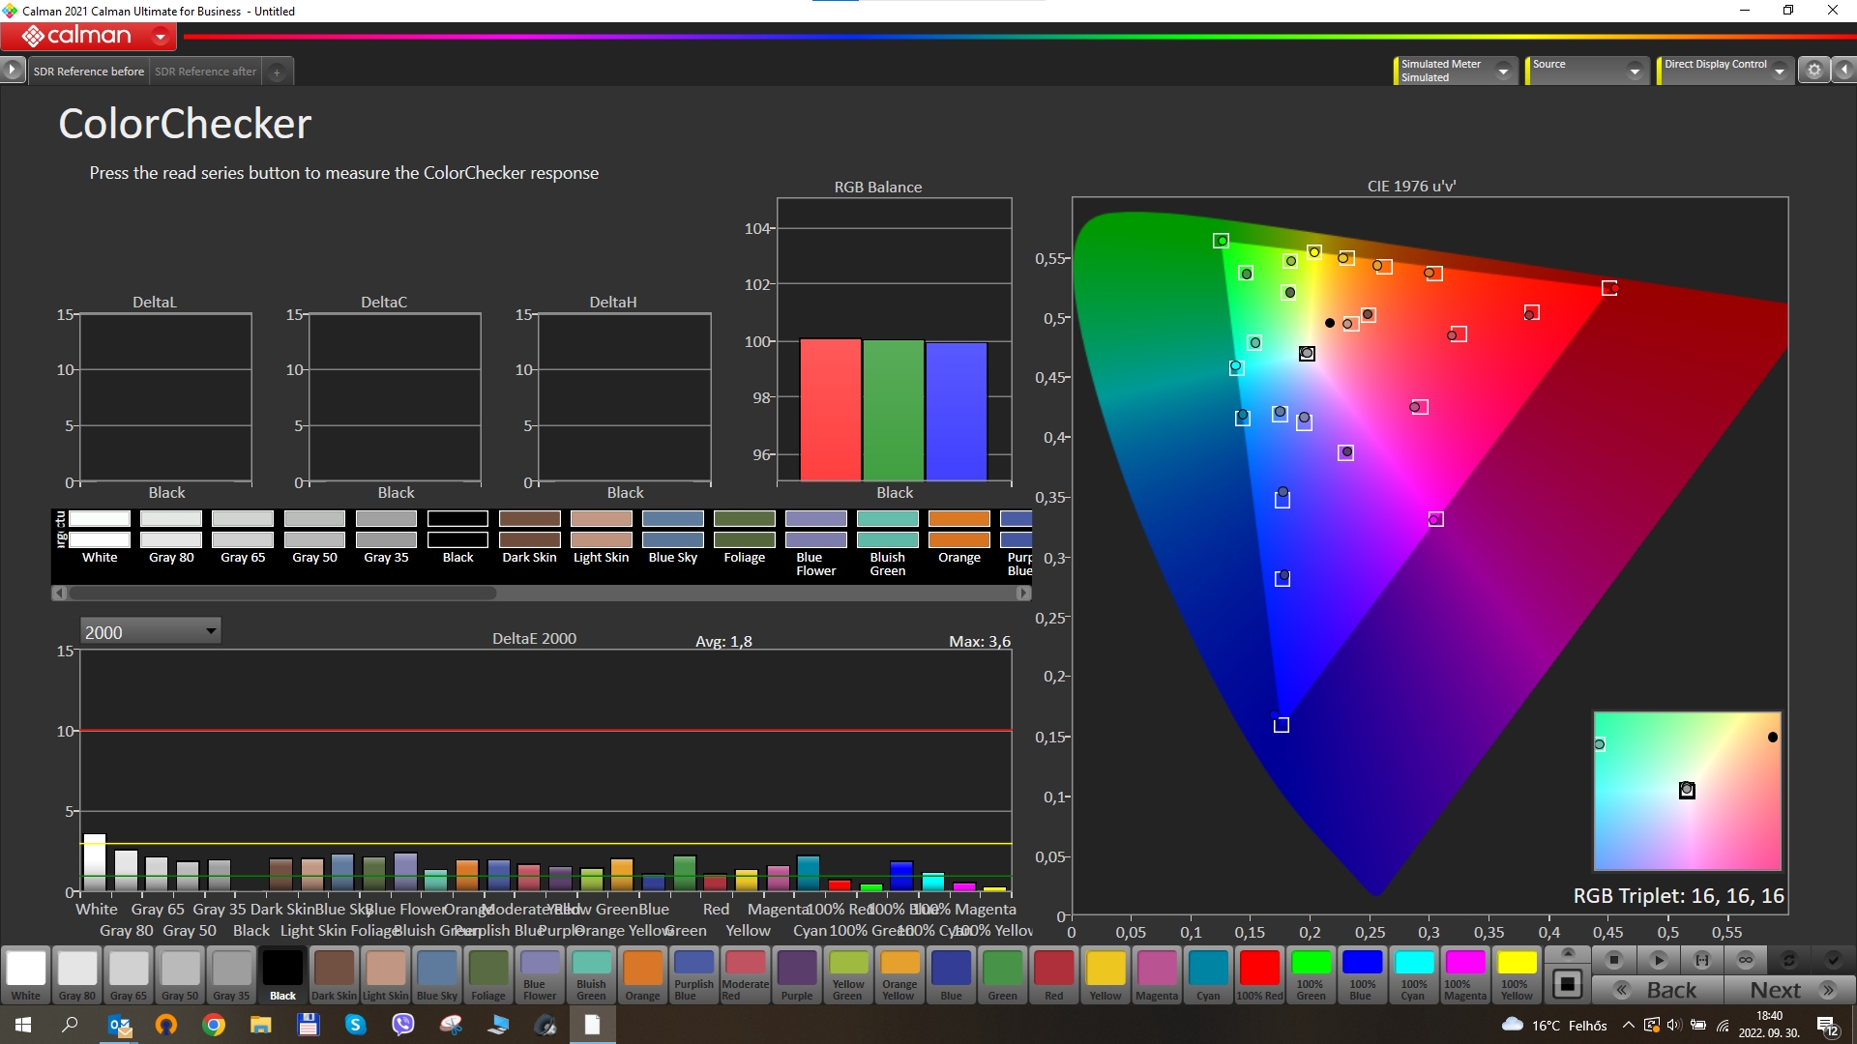
Task: Select the Black patch in the bottom swatch strip
Action: pyautogui.click(x=282, y=974)
